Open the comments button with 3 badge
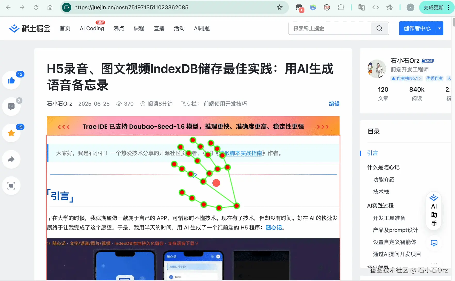455x281 pixels. pos(11,106)
